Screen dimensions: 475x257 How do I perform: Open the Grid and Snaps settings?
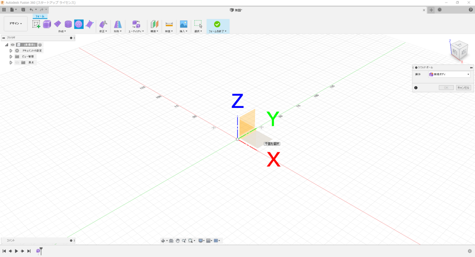(x=208, y=240)
